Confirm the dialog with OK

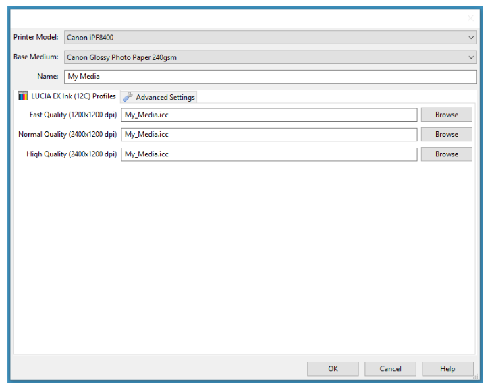(333, 368)
